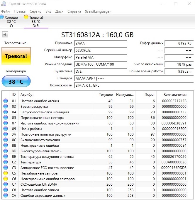Screen dimensions: 195x200
Task: Click the 38 °C temperature button
Action: 16,81
